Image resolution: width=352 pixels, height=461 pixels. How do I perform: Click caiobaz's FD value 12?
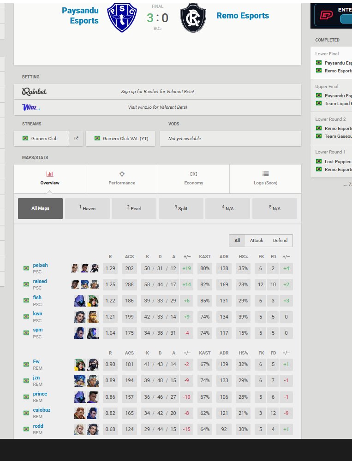point(273,413)
